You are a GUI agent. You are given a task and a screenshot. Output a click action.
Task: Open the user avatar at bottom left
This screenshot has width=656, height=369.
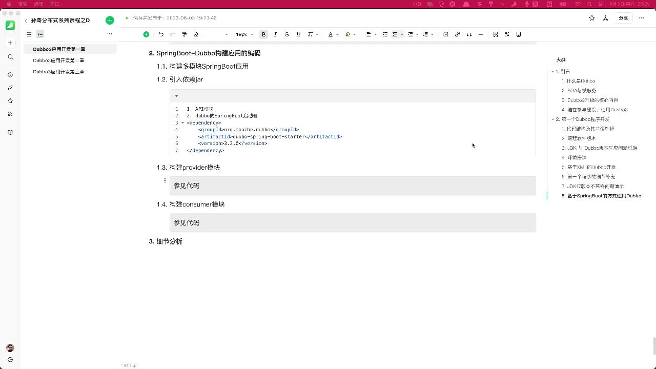click(10, 348)
